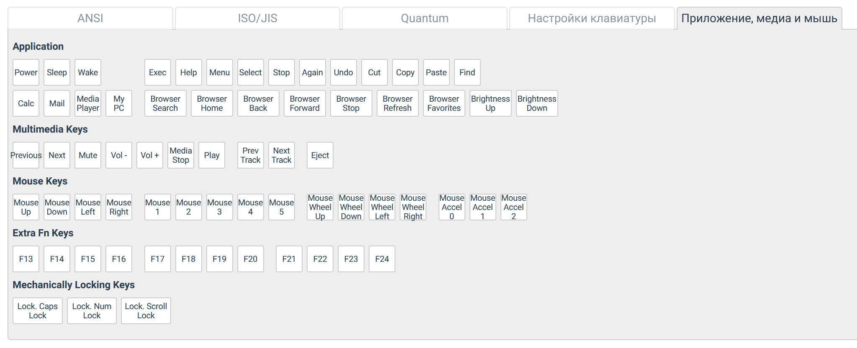The height and width of the screenshot is (348, 857).
Task: Select the F24 key
Action: 382,259
